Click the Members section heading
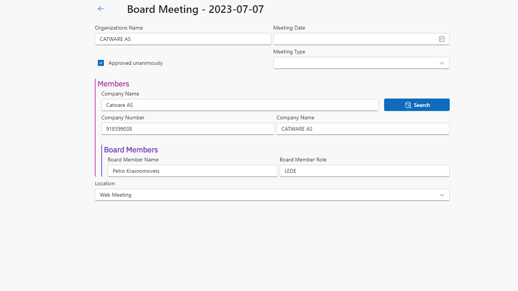Screen dimensions: 518x291 [x=113, y=84]
